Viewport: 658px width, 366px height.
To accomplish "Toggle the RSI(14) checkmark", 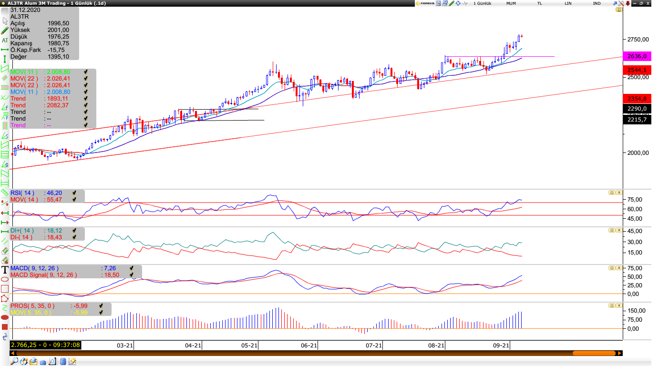I will [x=74, y=193].
